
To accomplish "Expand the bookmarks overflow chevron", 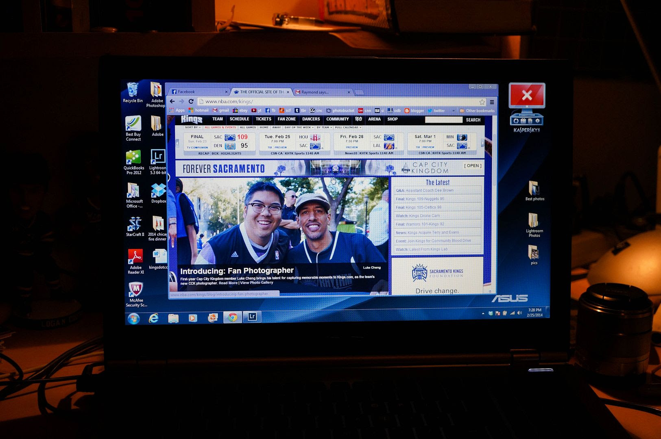I will coord(454,111).
